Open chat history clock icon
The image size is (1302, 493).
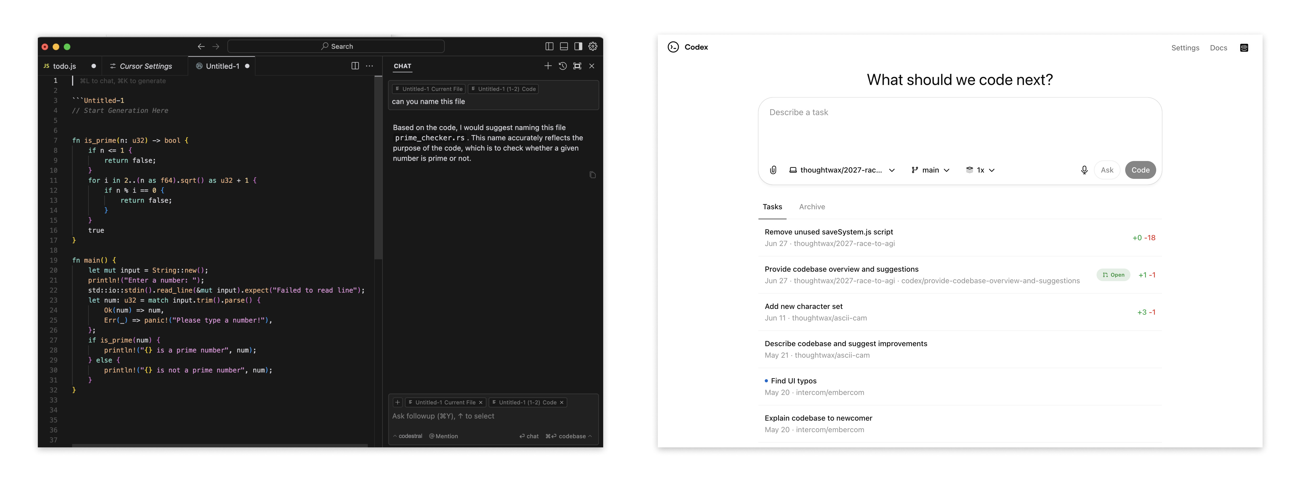click(x=562, y=66)
